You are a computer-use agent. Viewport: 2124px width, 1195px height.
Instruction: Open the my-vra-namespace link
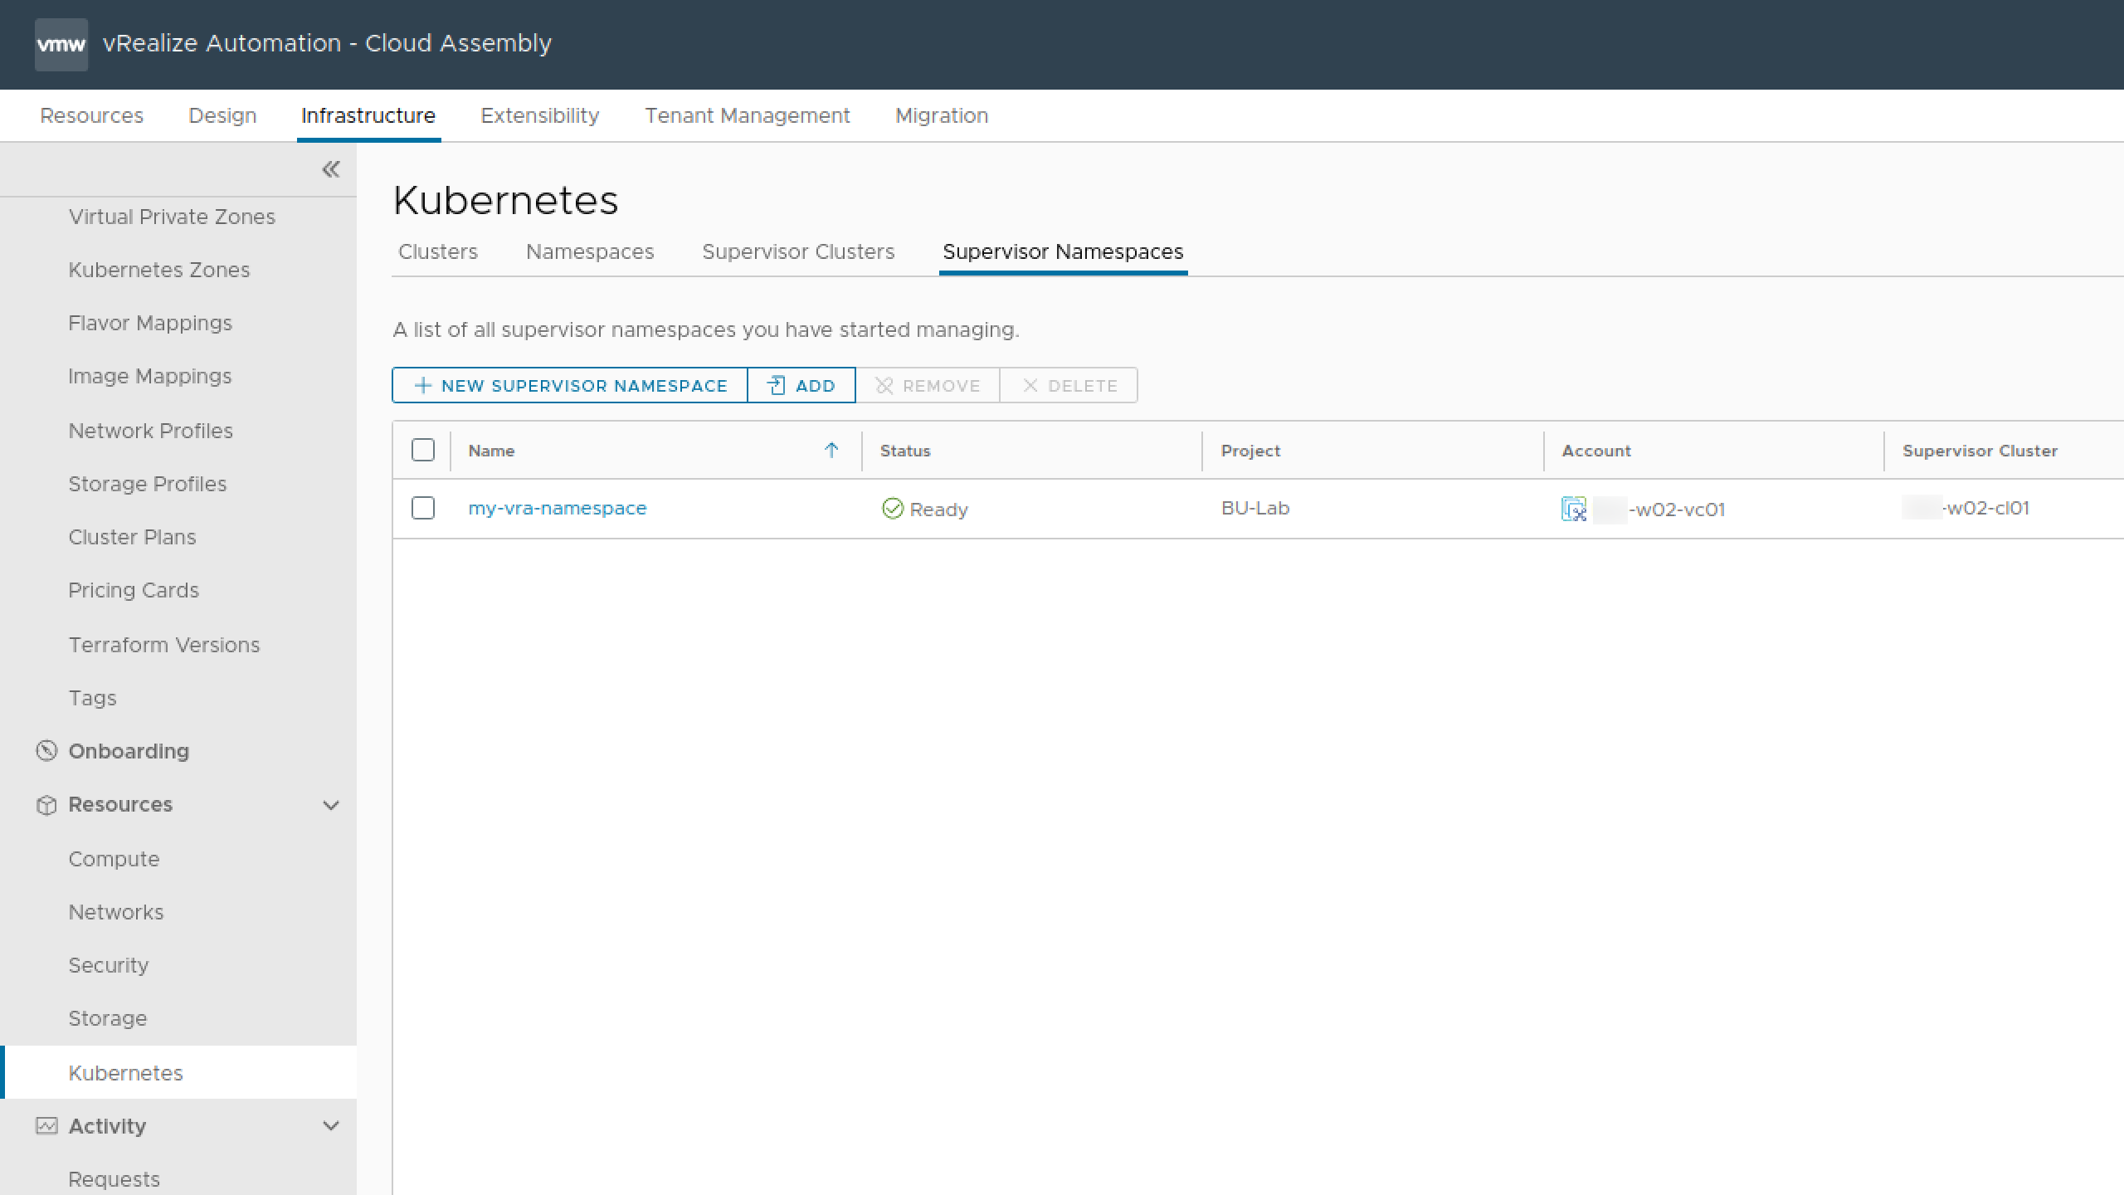558,508
